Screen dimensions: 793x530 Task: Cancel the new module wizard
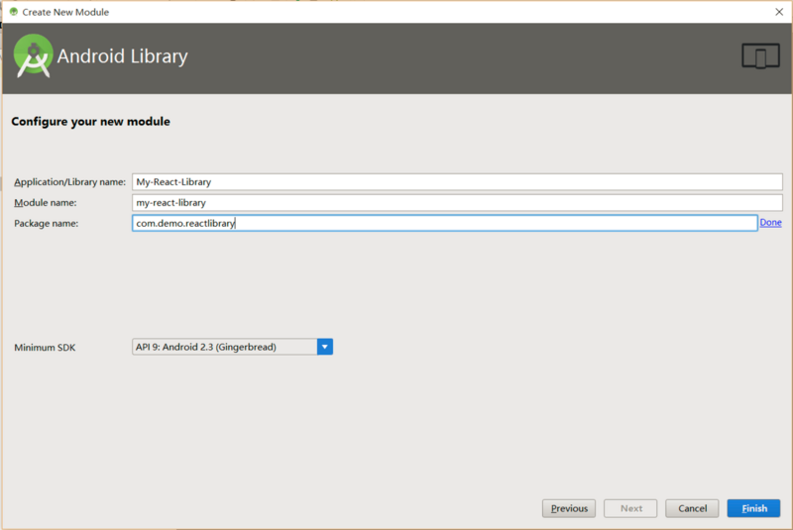(692, 508)
